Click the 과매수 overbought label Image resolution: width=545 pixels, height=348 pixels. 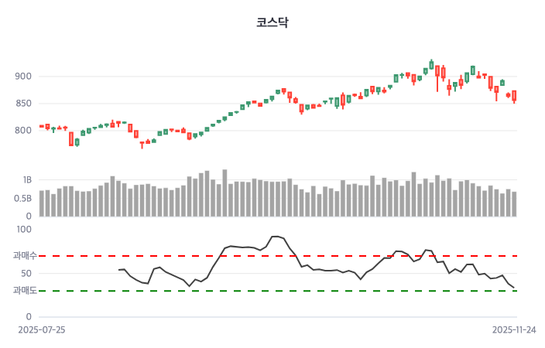click(25, 255)
